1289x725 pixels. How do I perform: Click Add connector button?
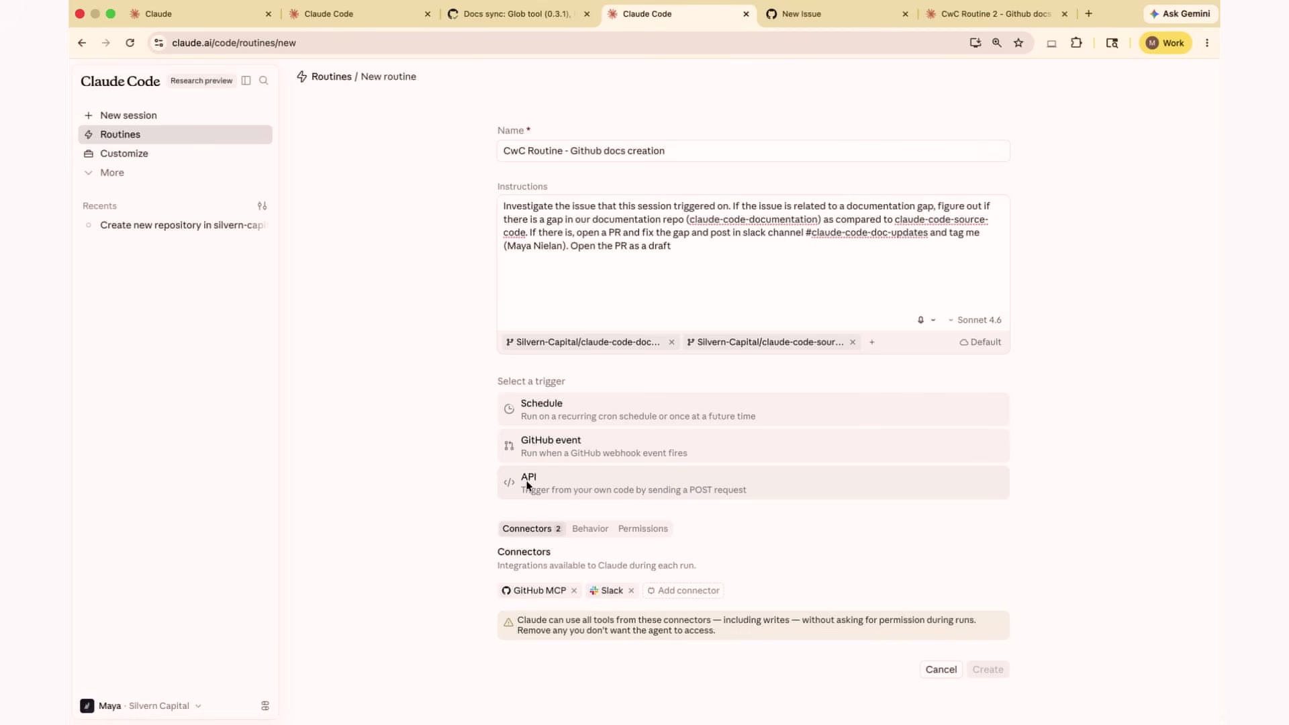pyautogui.click(x=683, y=591)
